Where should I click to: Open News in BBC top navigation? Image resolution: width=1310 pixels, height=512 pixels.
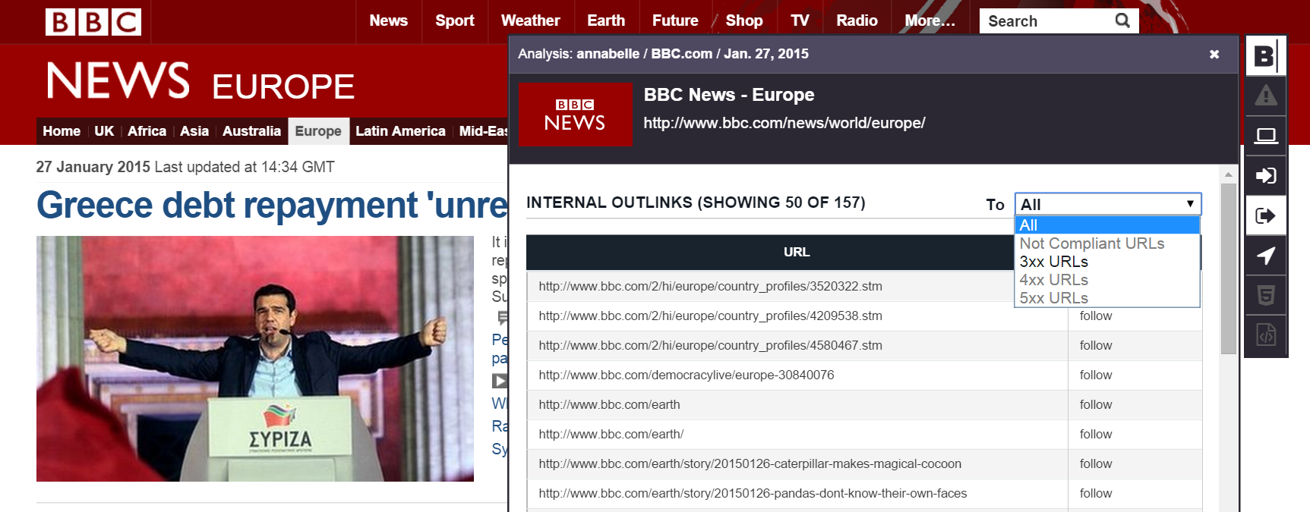[388, 20]
